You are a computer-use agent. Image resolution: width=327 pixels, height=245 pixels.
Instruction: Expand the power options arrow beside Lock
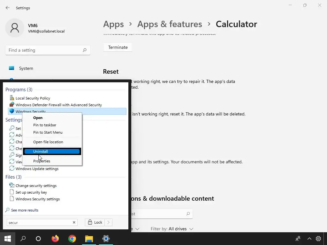pyautogui.click(x=109, y=222)
